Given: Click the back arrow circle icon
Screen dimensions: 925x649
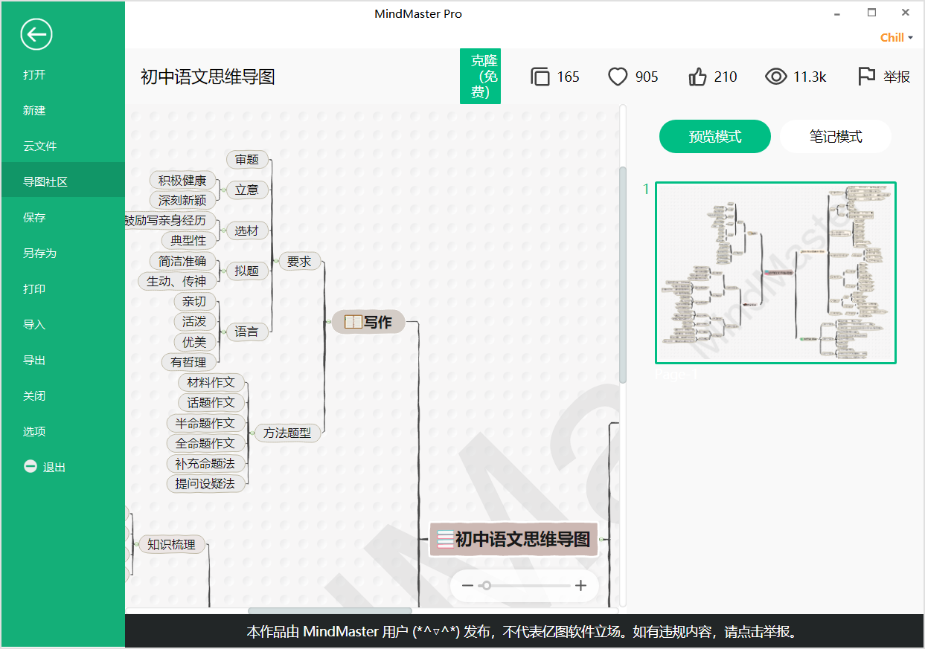Looking at the screenshot, I should pos(36,34).
